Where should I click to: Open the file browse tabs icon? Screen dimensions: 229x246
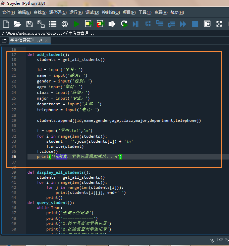pos(4,41)
